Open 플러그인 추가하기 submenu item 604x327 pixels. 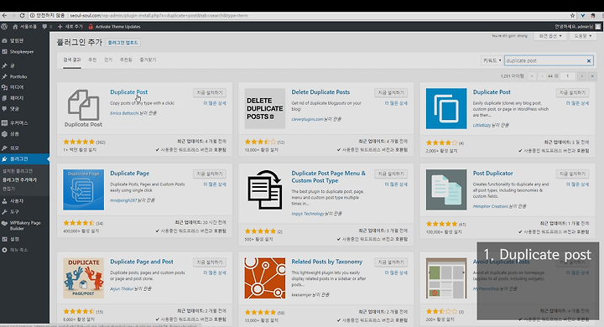(19, 180)
